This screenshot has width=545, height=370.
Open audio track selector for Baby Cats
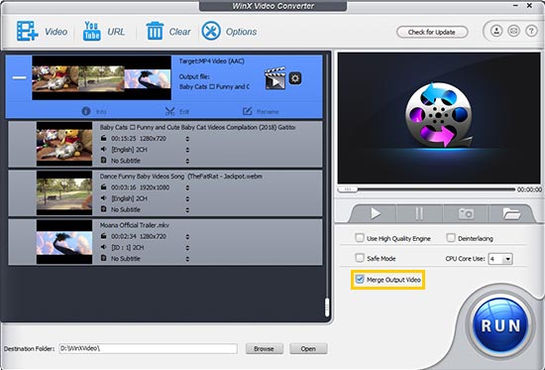click(187, 150)
